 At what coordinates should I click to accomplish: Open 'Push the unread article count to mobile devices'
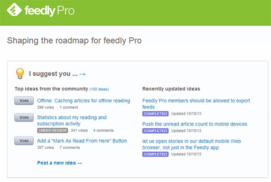click(194, 124)
